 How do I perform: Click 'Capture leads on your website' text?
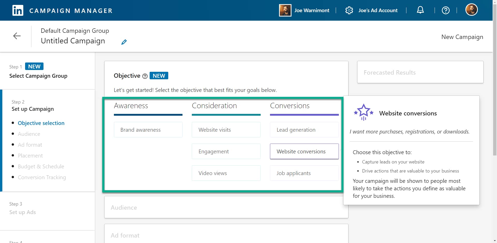[x=393, y=162]
